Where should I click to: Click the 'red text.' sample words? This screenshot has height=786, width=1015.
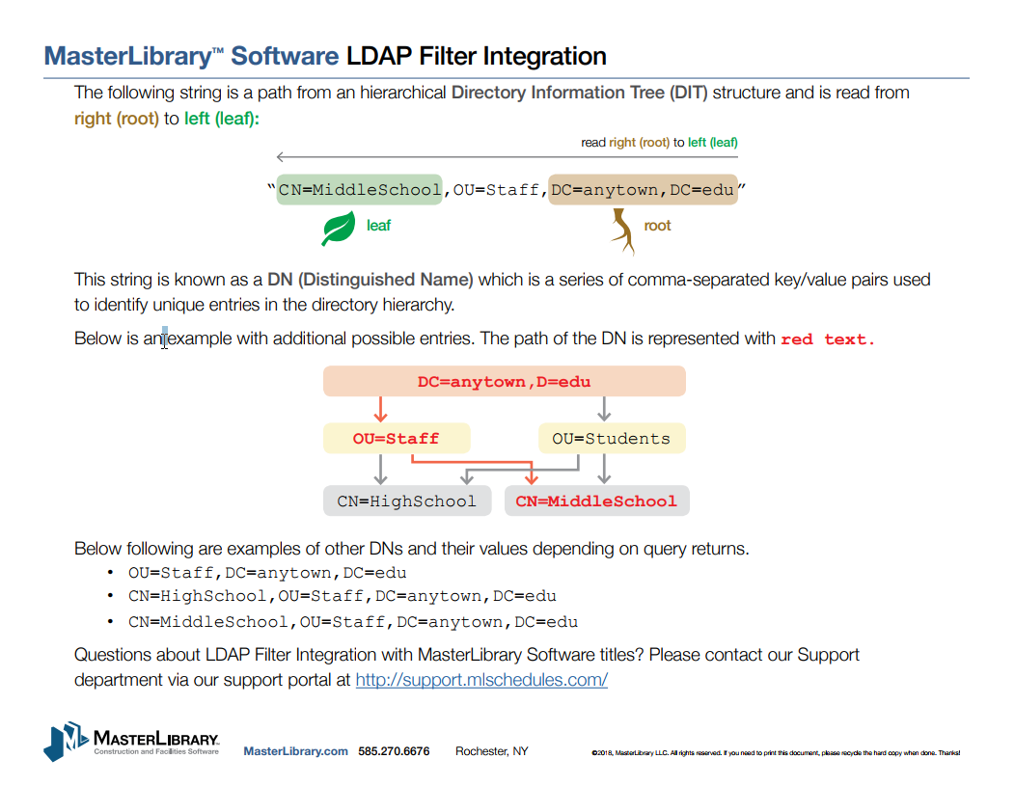(x=828, y=339)
